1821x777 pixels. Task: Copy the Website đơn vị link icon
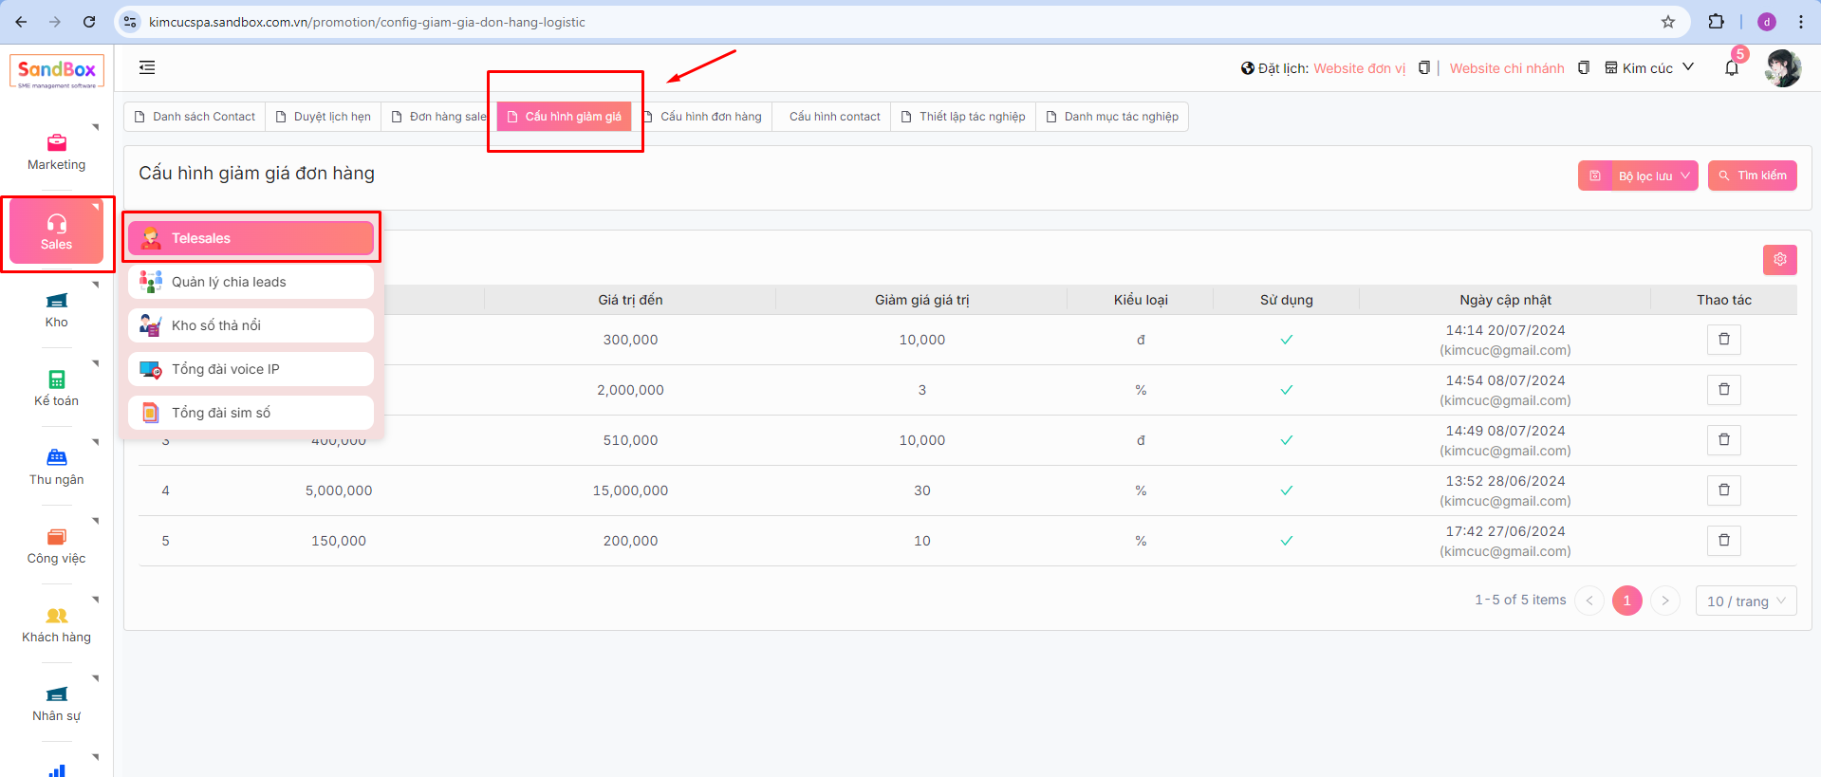pos(1423,68)
